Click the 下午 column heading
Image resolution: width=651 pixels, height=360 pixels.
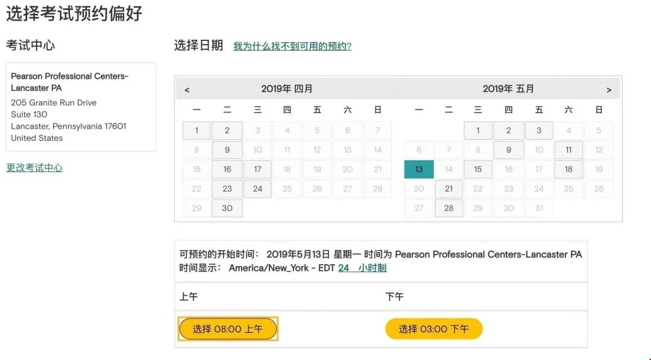pyautogui.click(x=394, y=297)
